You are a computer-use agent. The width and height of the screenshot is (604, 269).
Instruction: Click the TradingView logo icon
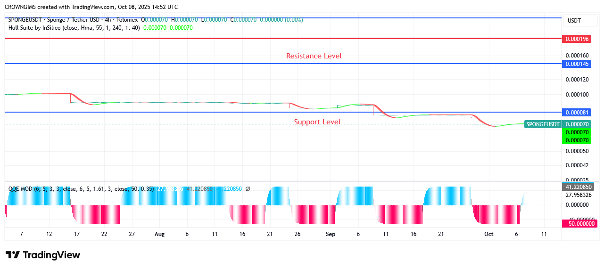13,255
